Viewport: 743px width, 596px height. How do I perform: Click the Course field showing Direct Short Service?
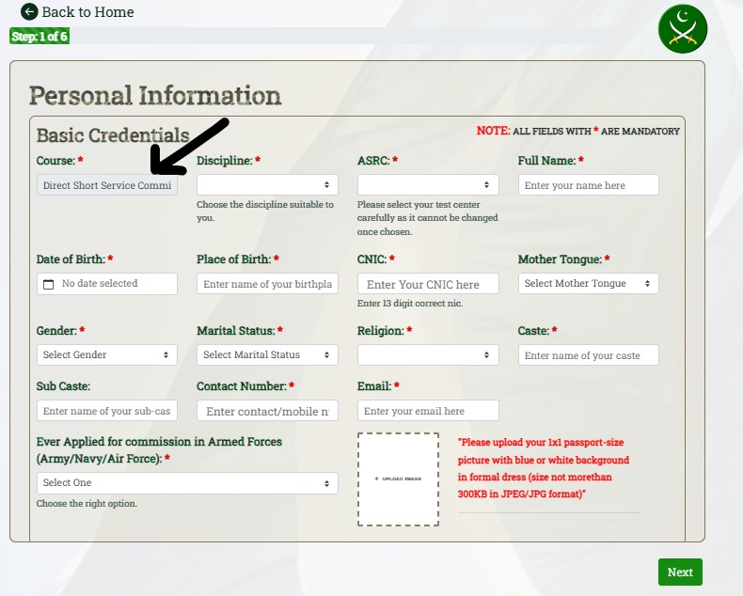coord(107,185)
